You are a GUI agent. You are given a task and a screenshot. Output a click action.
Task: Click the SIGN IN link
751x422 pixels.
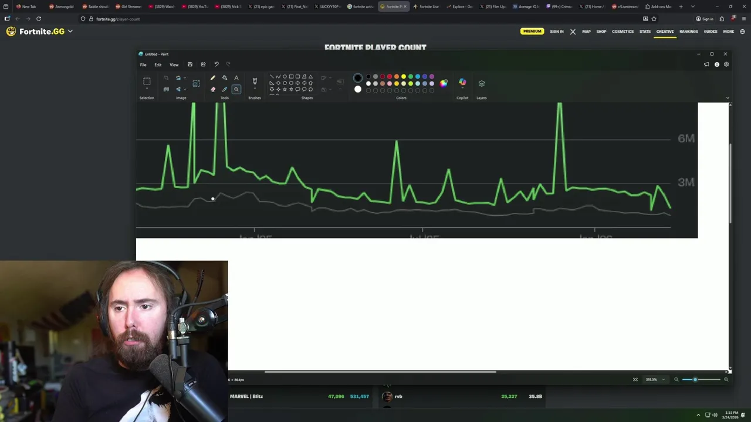(x=557, y=32)
